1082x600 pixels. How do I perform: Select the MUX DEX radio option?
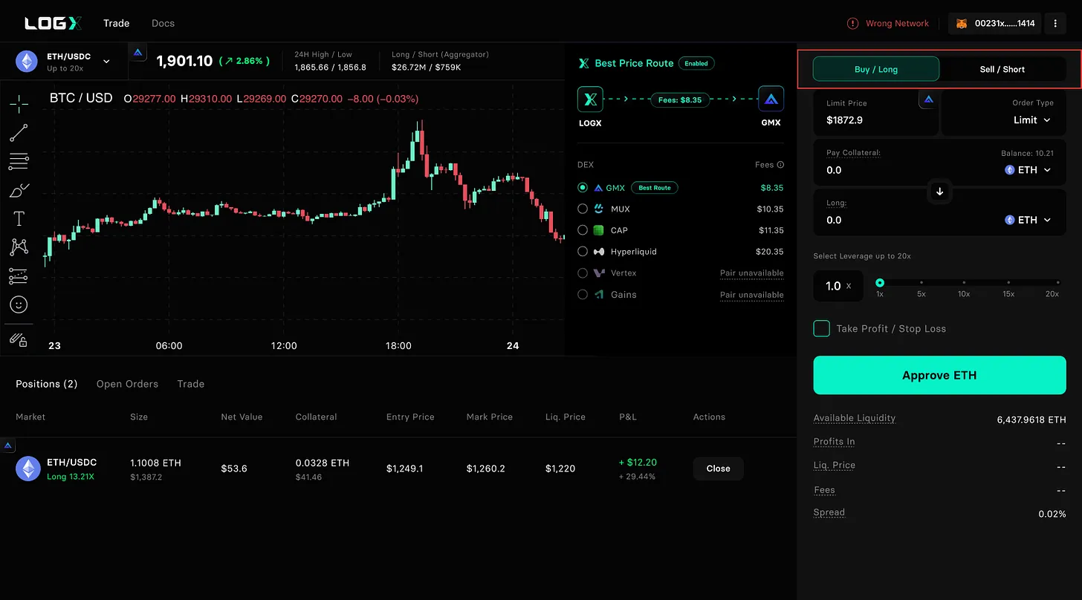point(583,209)
